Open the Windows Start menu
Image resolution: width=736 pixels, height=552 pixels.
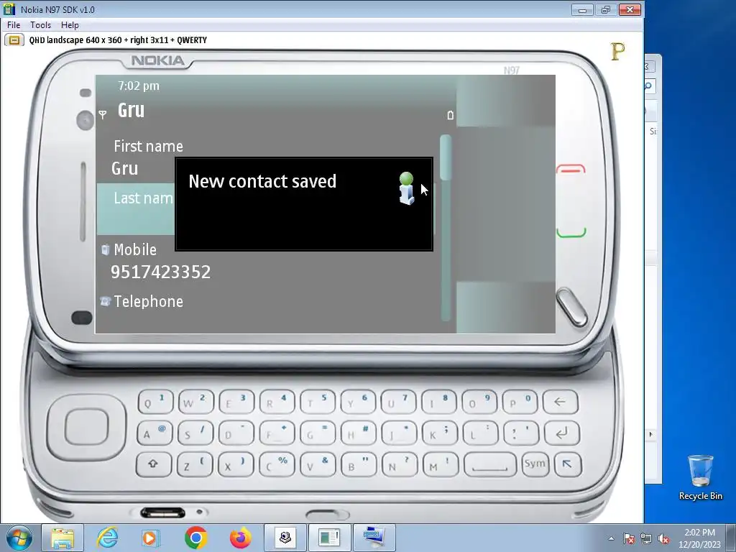point(18,538)
